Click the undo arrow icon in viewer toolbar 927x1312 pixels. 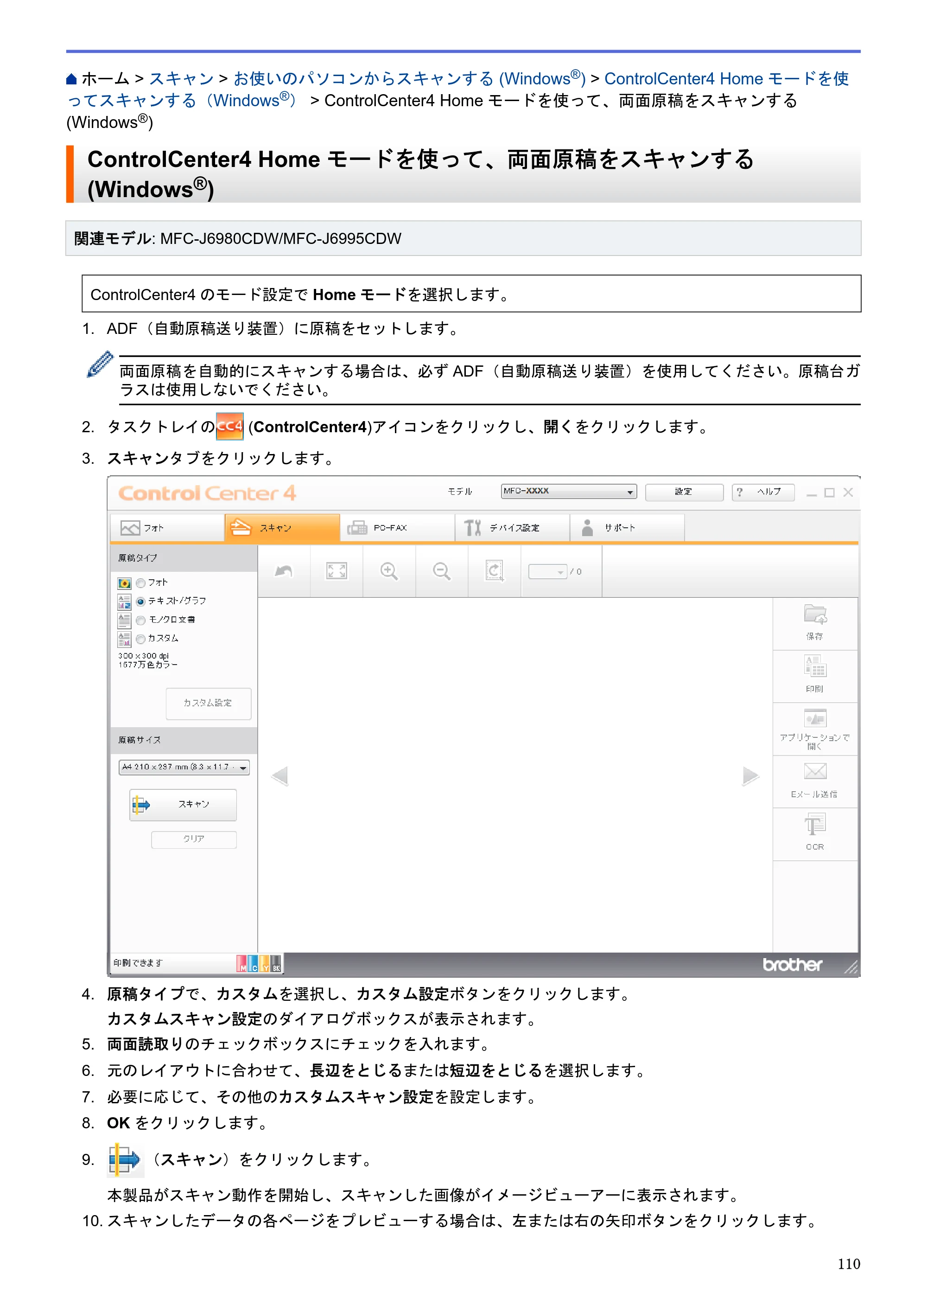284,571
